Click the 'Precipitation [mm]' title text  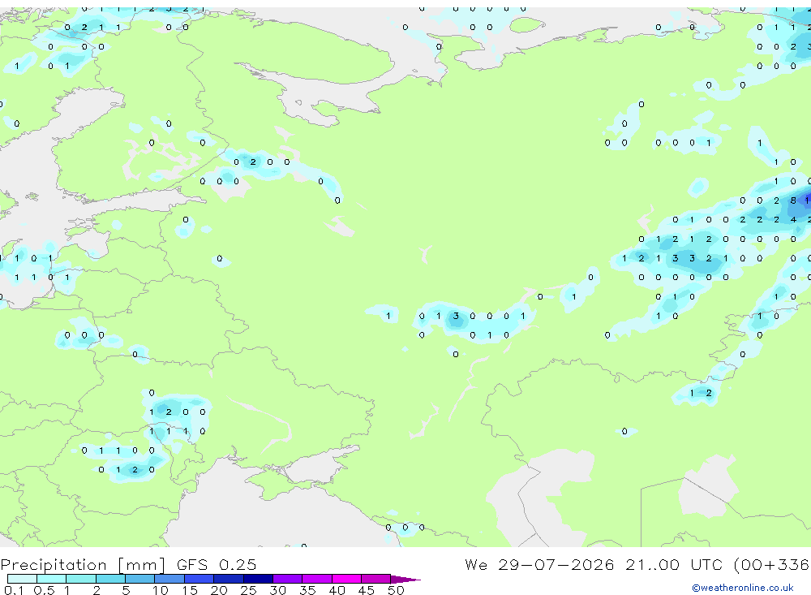pyautogui.click(x=83, y=564)
